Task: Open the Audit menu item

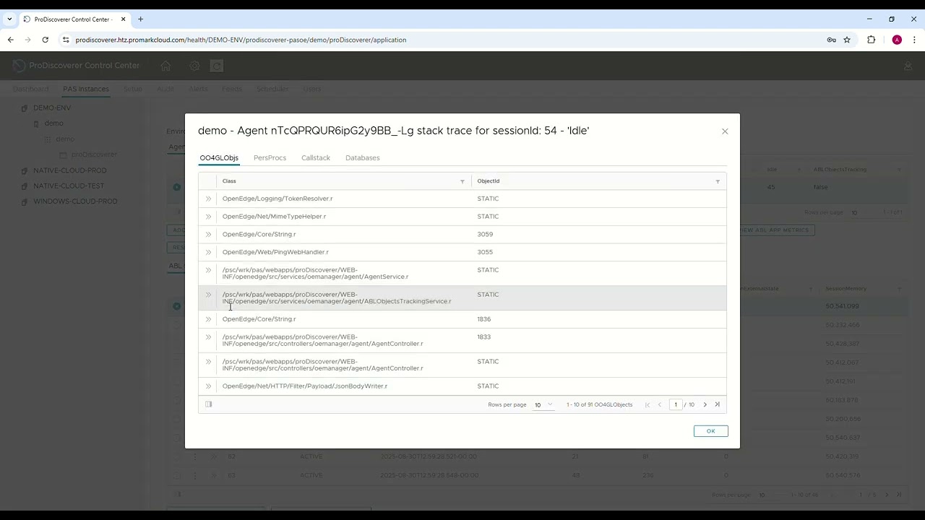Action: point(165,89)
